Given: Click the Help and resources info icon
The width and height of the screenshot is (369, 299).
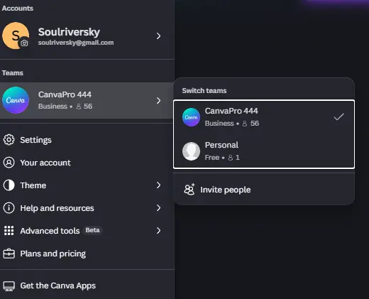Looking at the screenshot, I should [9, 208].
